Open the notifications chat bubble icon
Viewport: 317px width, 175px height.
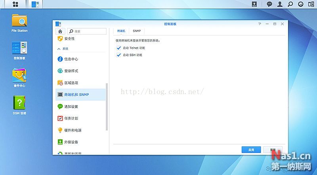269,4
